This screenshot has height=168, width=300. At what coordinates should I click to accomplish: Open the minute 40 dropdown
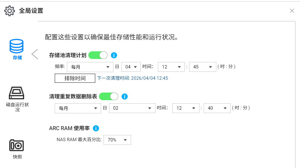217,108
